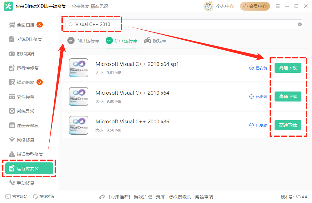Select 网络修复 network repair
312x203 pixels.
[26, 140]
